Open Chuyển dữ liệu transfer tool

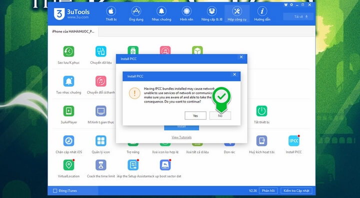point(101,55)
